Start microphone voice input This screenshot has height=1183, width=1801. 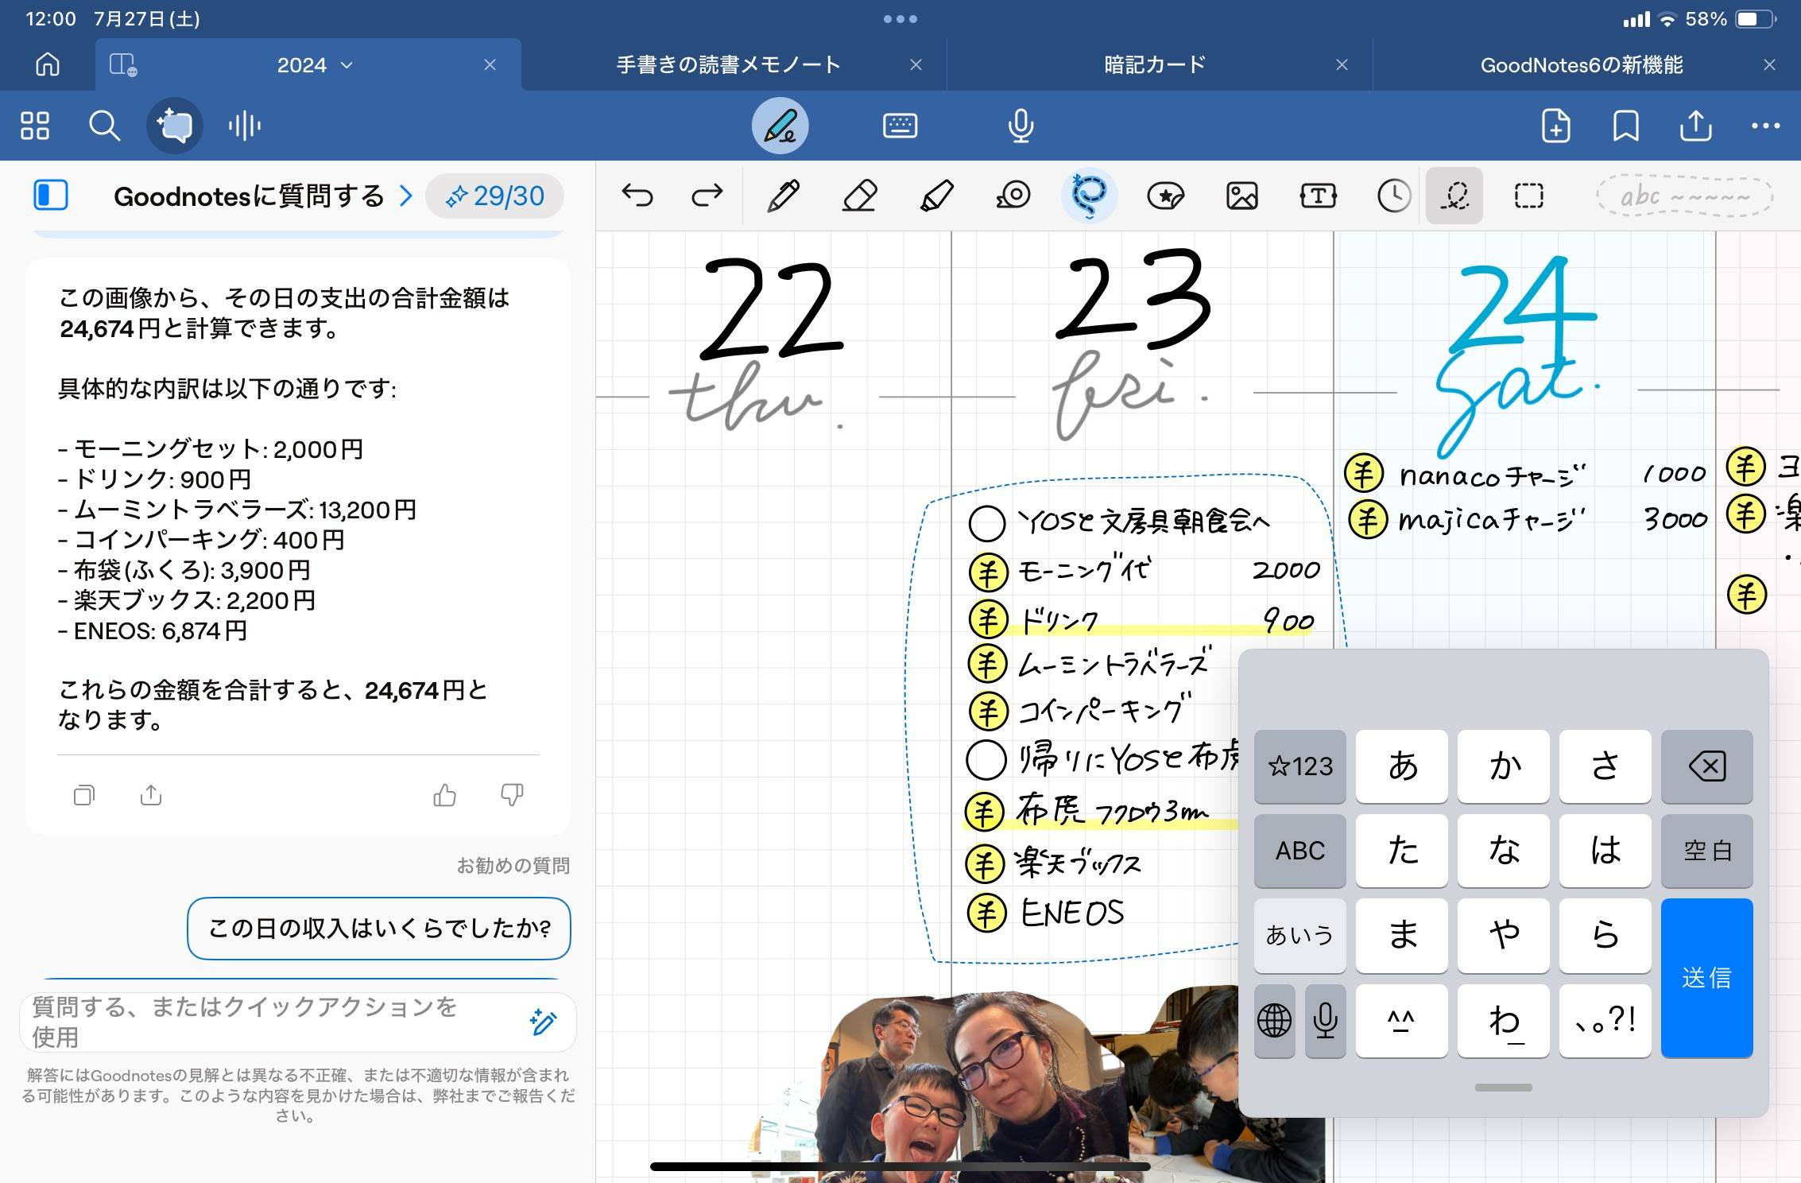click(x=1020, y=126)
